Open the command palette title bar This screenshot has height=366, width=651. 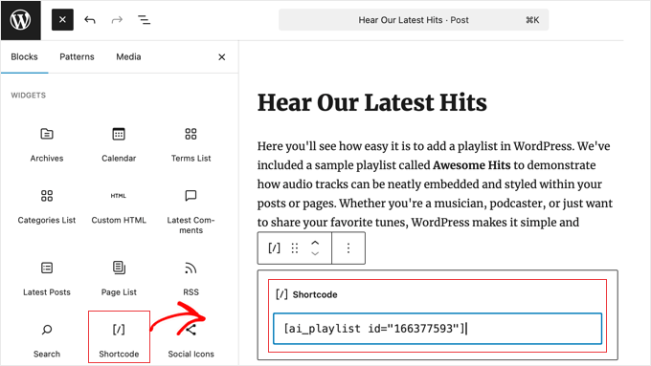click(x=414, y=20)
